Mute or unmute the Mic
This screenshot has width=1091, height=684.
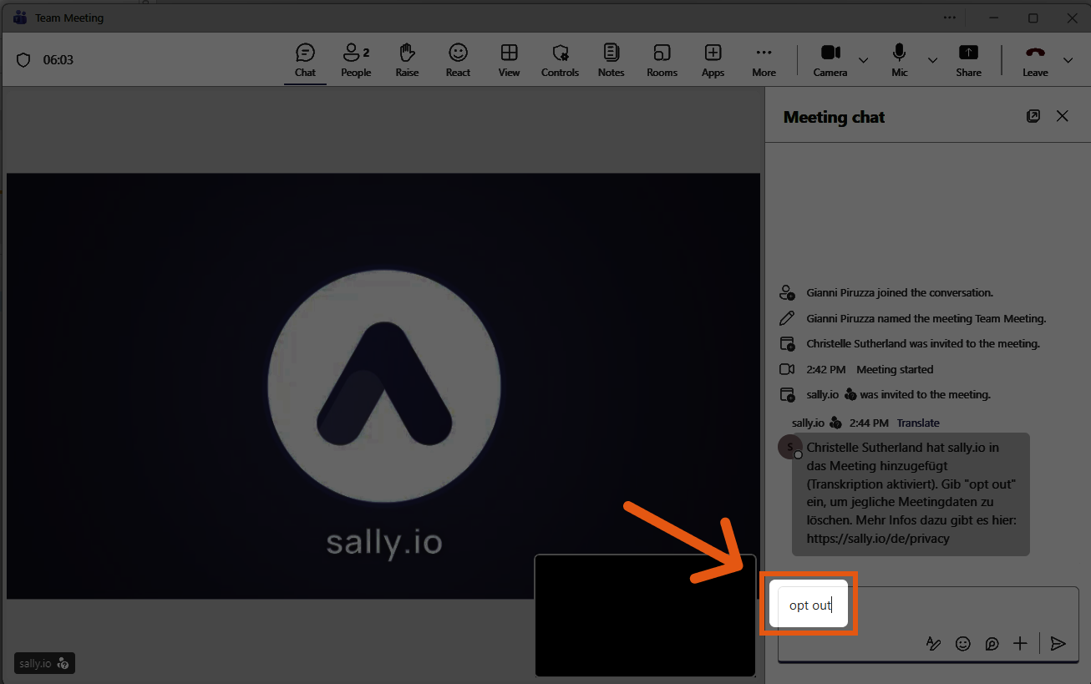pos(899,60)
